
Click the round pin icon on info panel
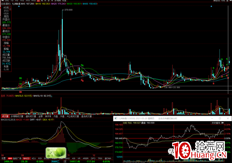[x=10, y=9]
